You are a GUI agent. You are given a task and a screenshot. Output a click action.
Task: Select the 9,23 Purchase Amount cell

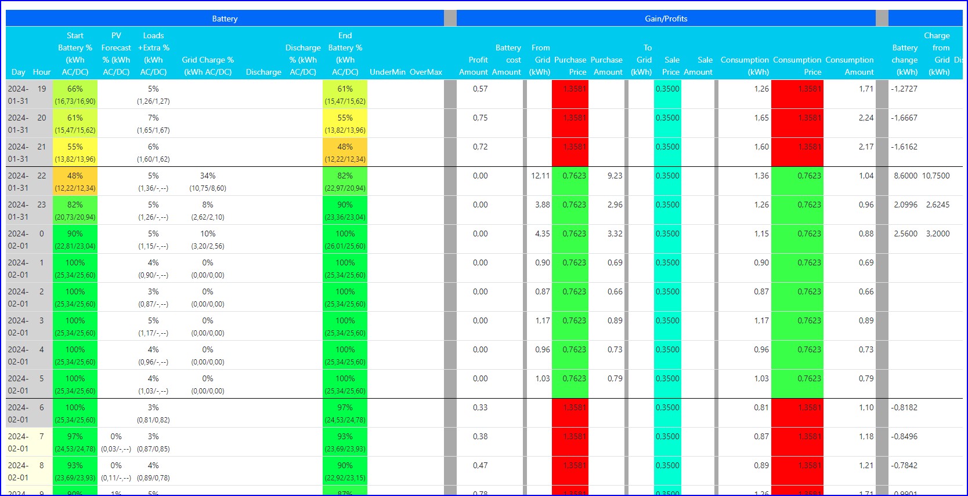(614, 176)
